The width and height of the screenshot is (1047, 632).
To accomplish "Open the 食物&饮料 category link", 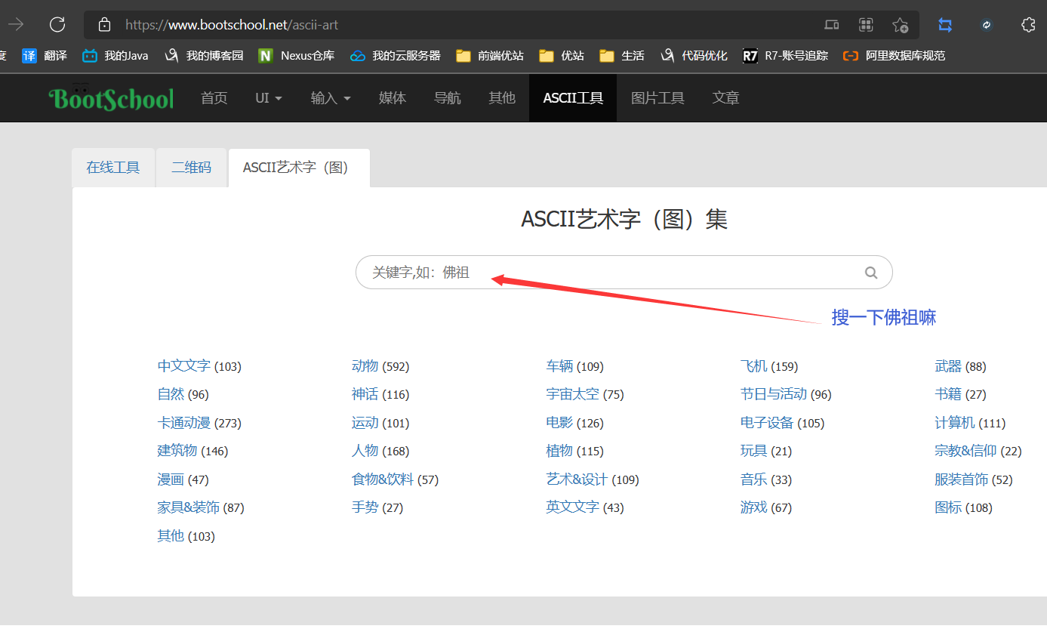I will coord(383,479).
